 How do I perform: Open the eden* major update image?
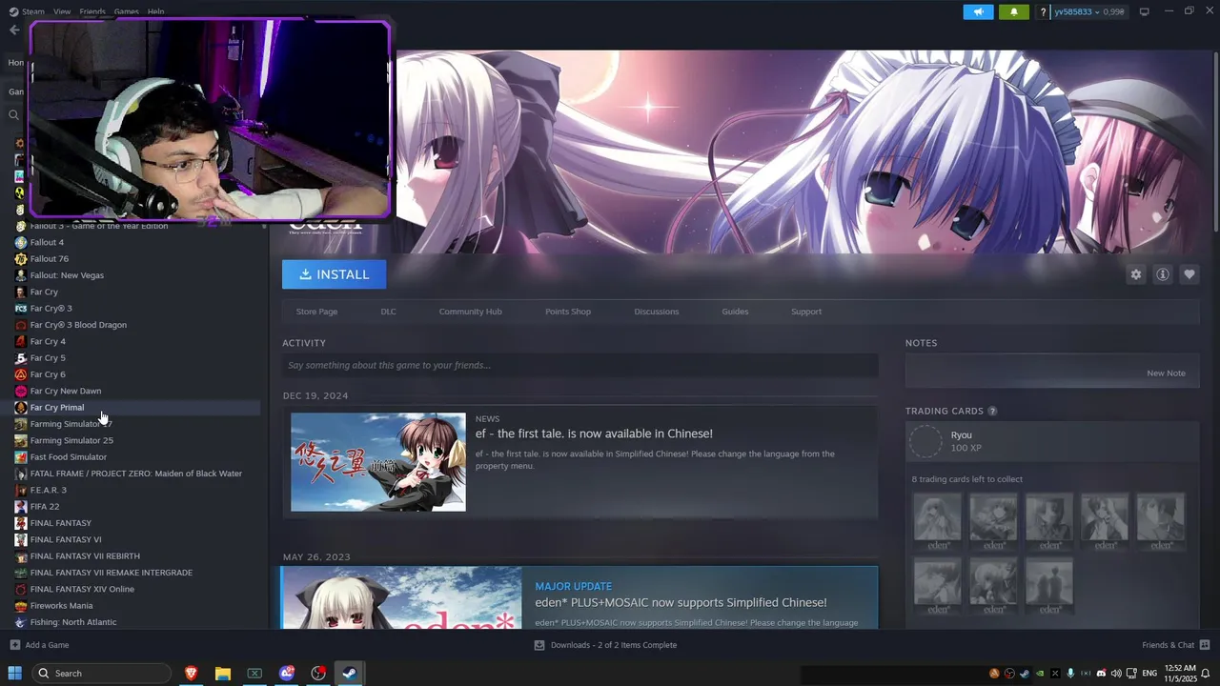coord(402,597)
